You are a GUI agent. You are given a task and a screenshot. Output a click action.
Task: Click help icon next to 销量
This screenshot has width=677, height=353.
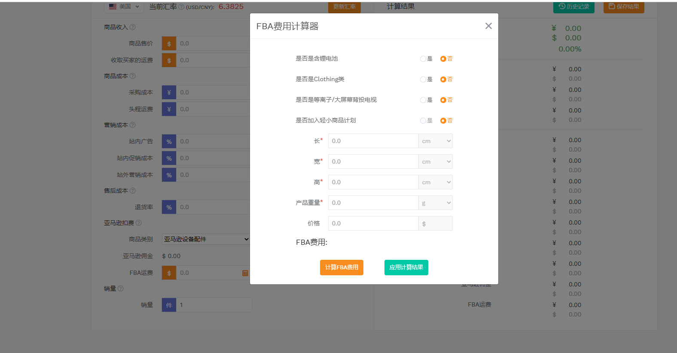tap(121, 289)
